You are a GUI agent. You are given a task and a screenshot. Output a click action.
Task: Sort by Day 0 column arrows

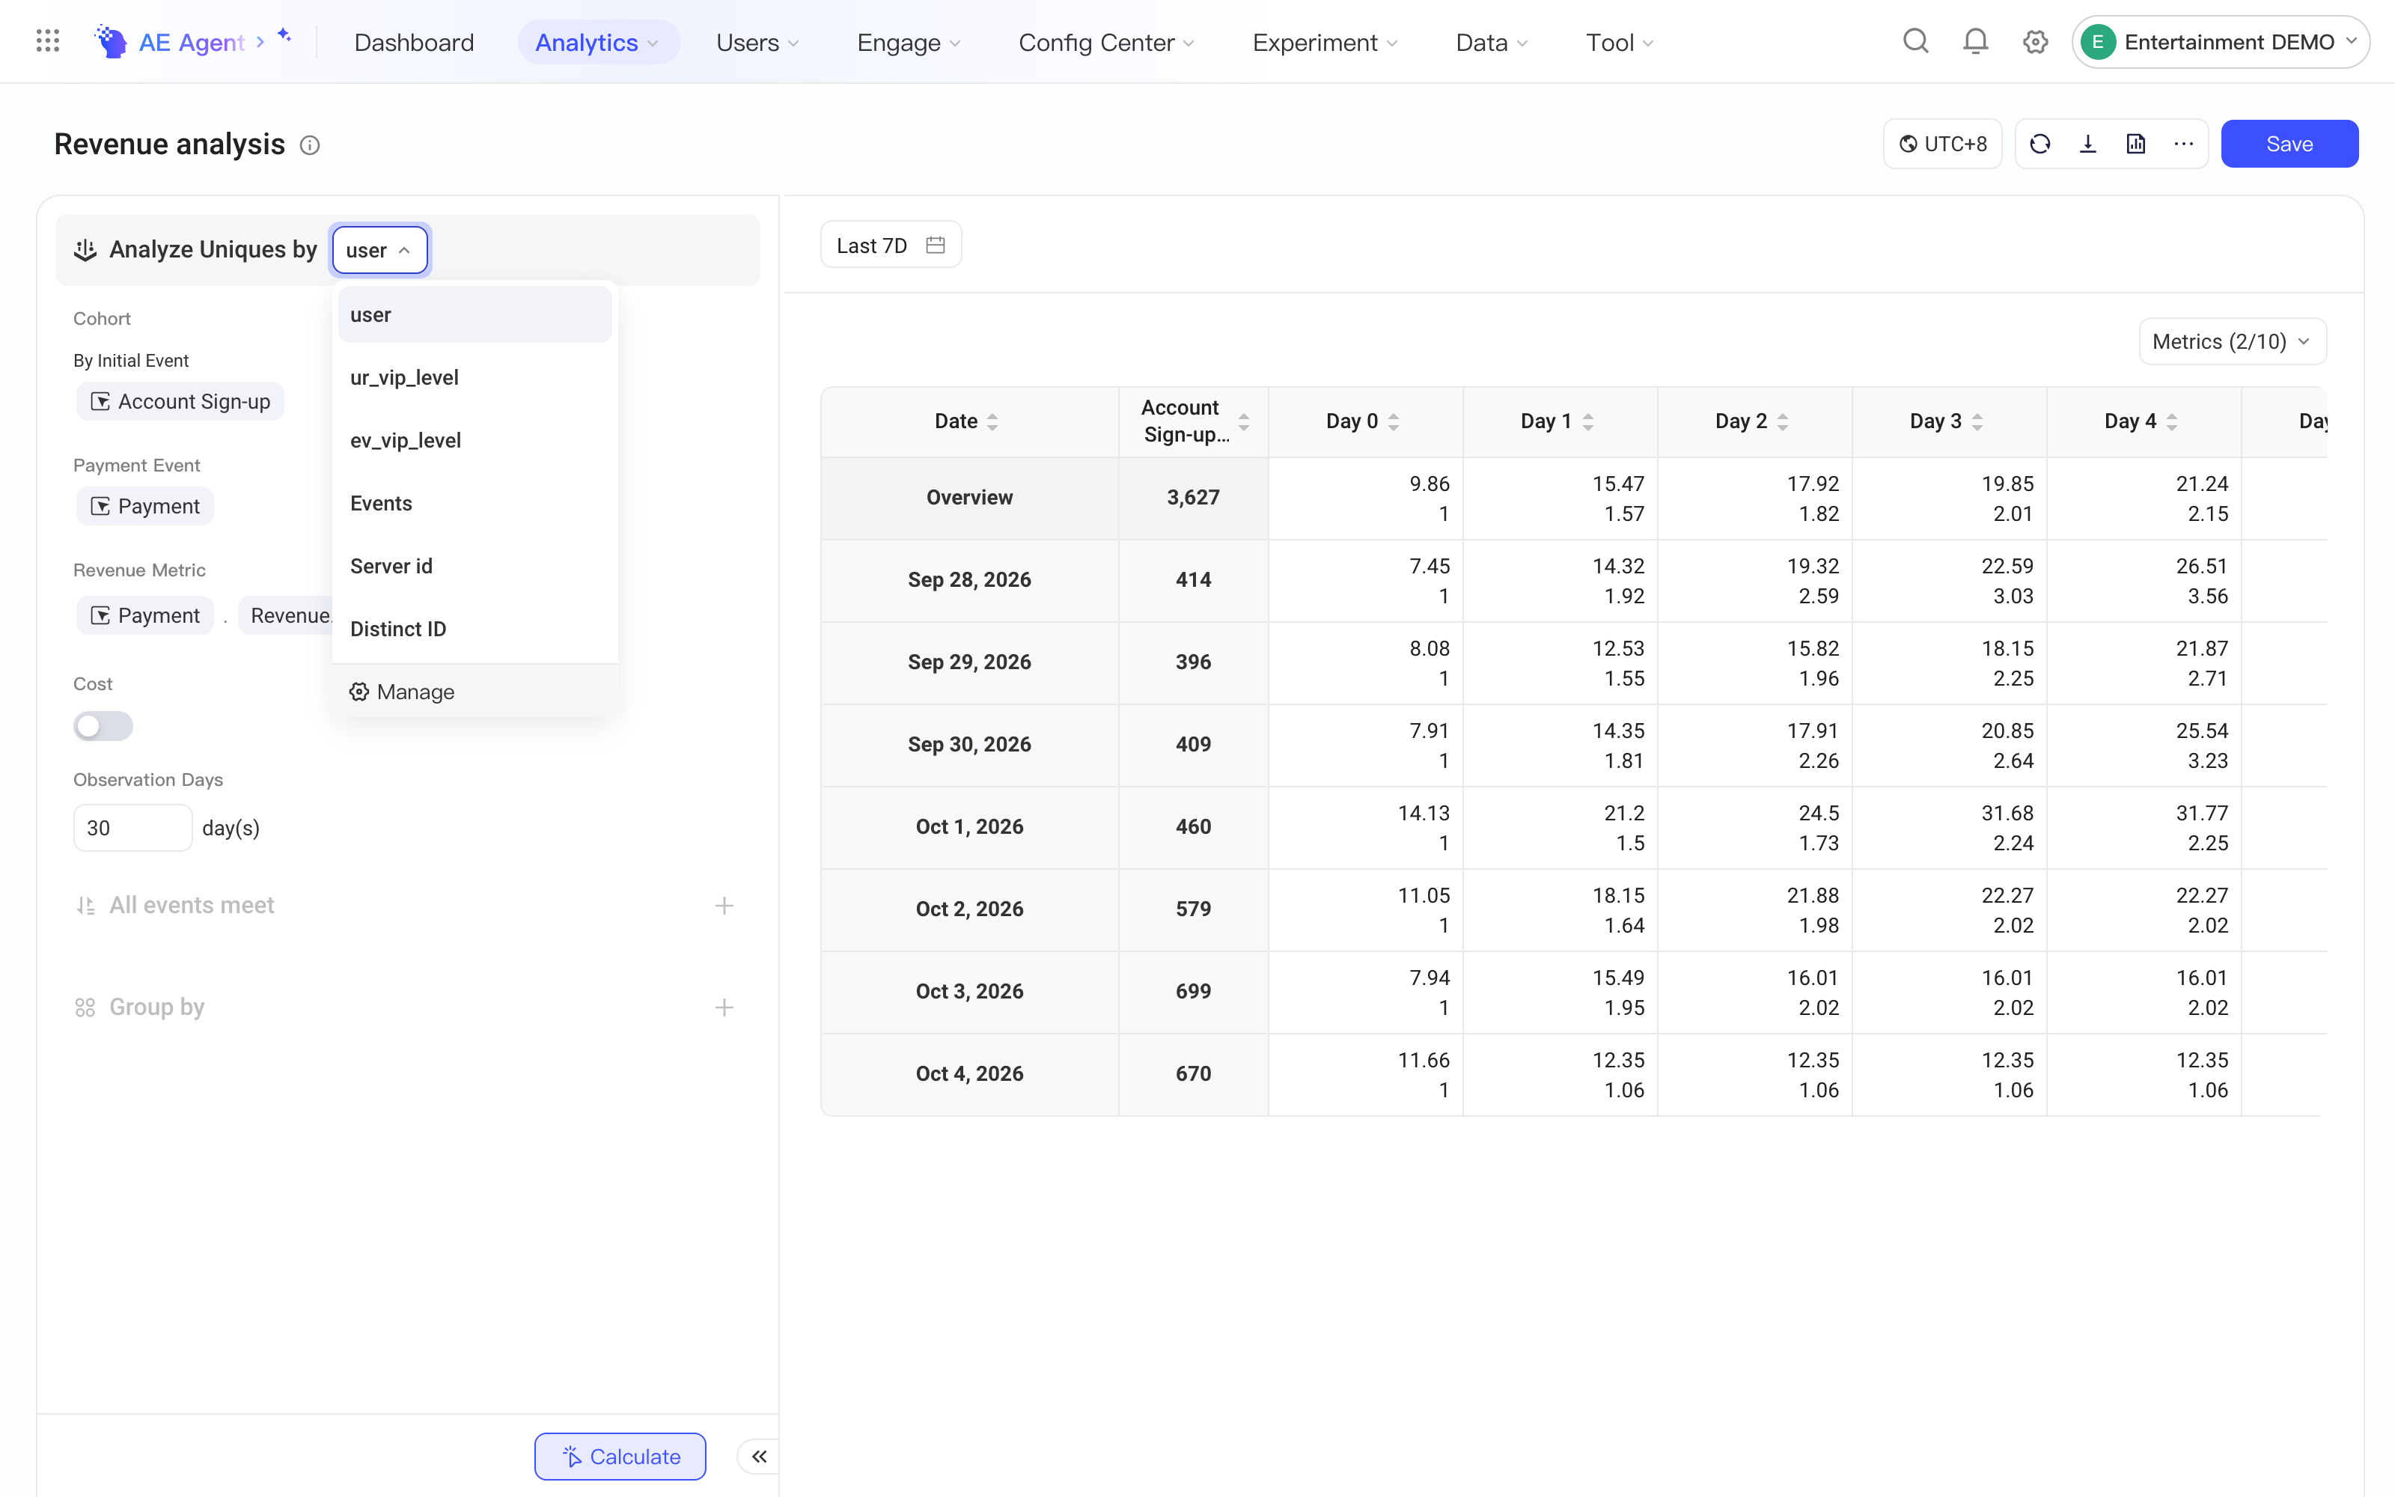tap(1392, 421)
